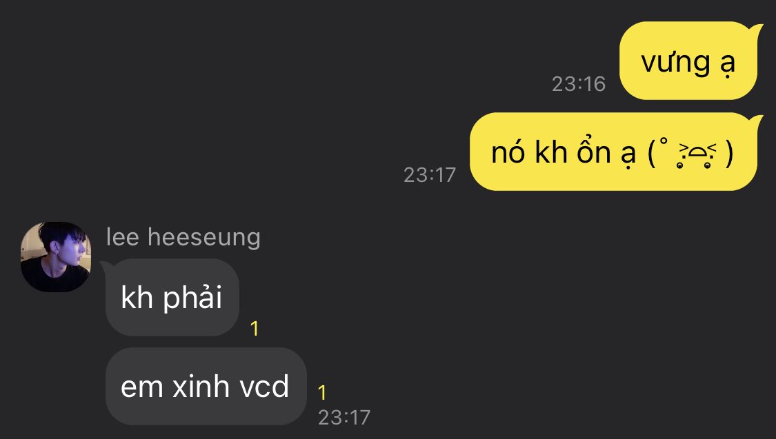Select the "em xinh vcd" message bubble
776x439 pixels.
[206, 386]
